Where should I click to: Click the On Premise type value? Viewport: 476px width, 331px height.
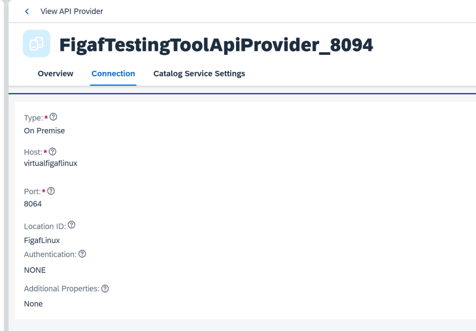click(44, 131)
